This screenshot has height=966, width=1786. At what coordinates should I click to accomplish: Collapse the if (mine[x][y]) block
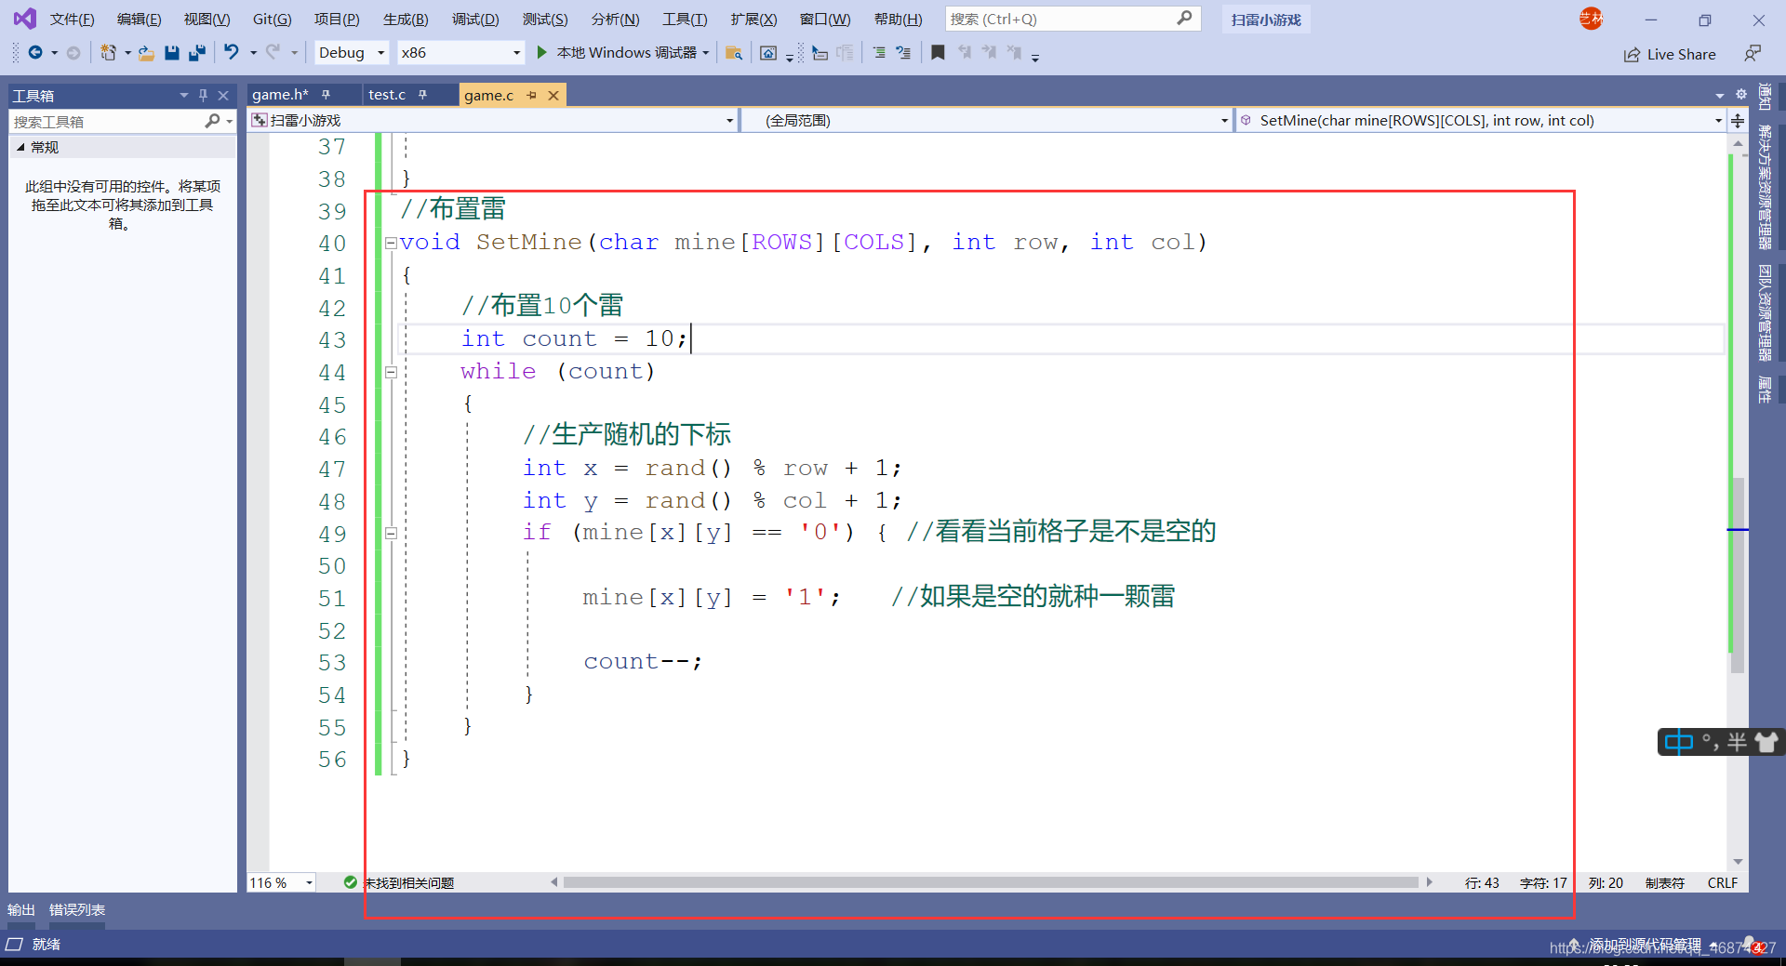coord(391,534)
